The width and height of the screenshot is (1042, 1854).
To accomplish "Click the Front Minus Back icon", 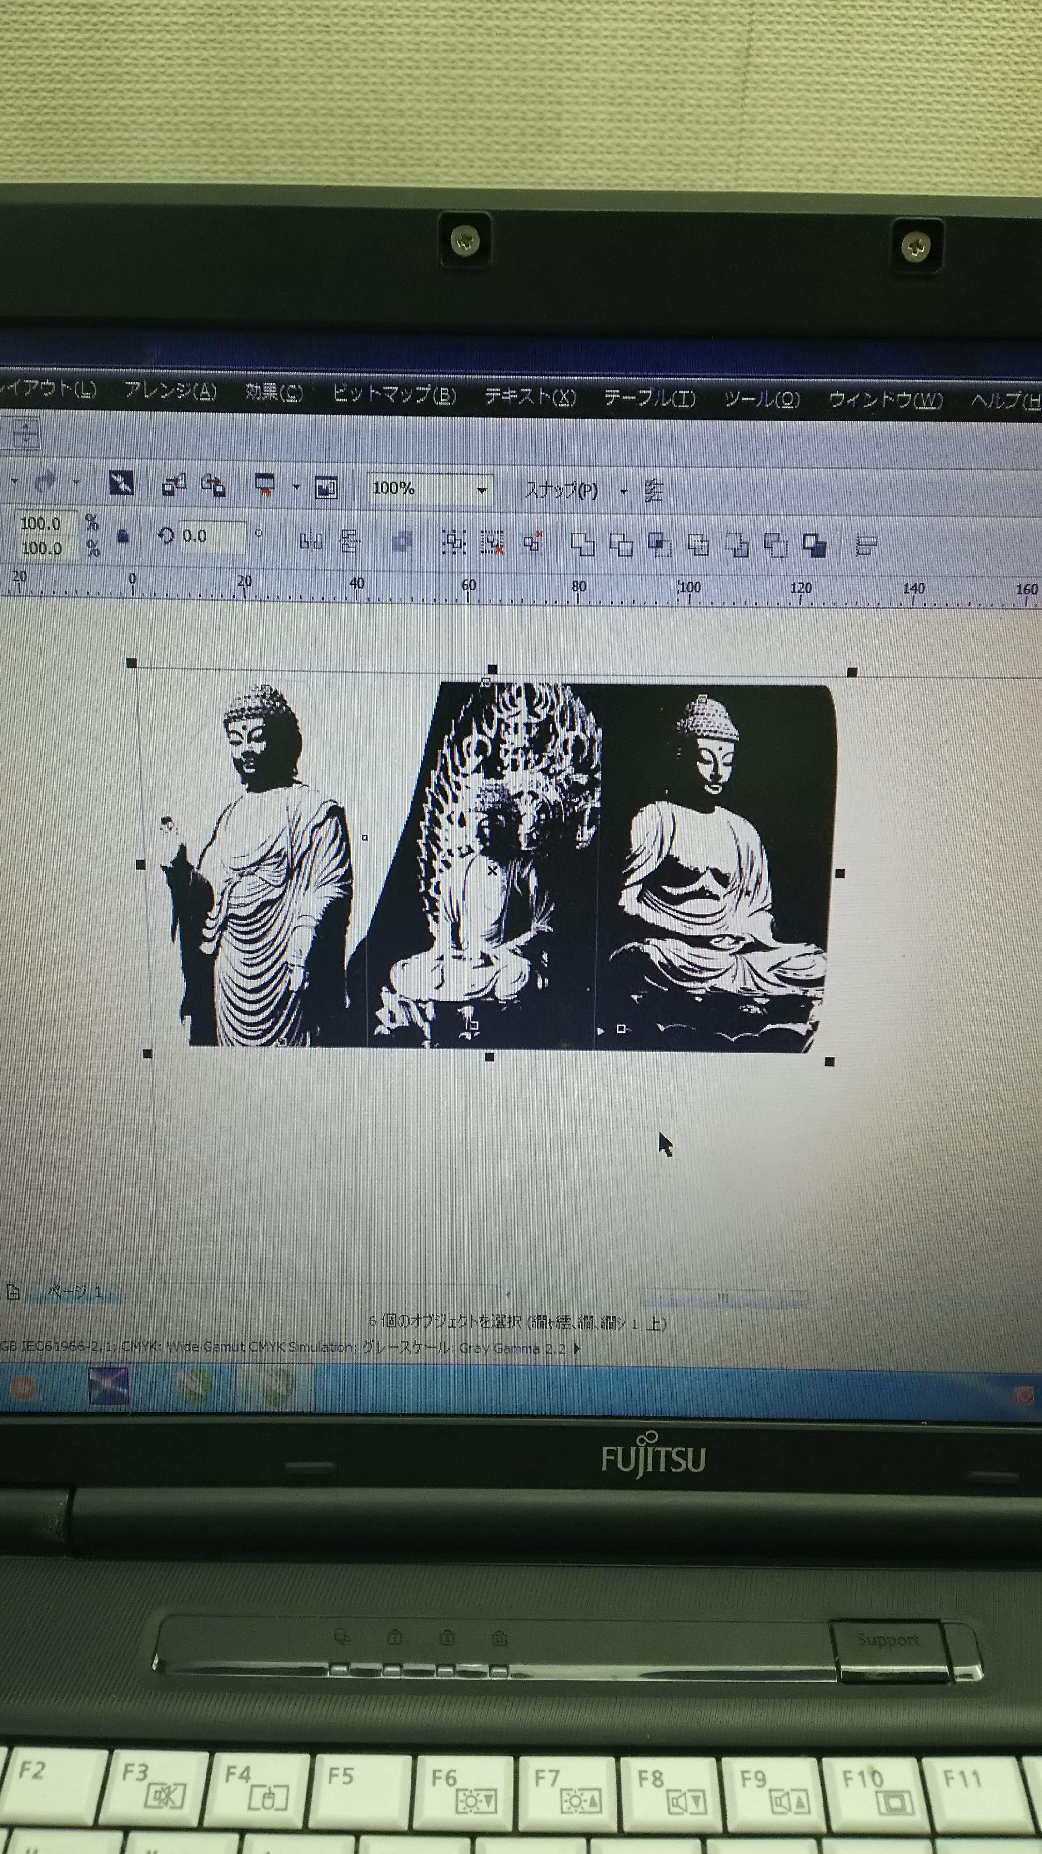I will coord(736,546).
